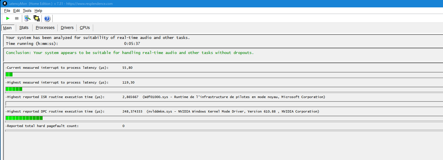This screenshot has height=160, width=443.
Task: Open the Help menu
Action: pyautogui.click(x=38, y=11)
